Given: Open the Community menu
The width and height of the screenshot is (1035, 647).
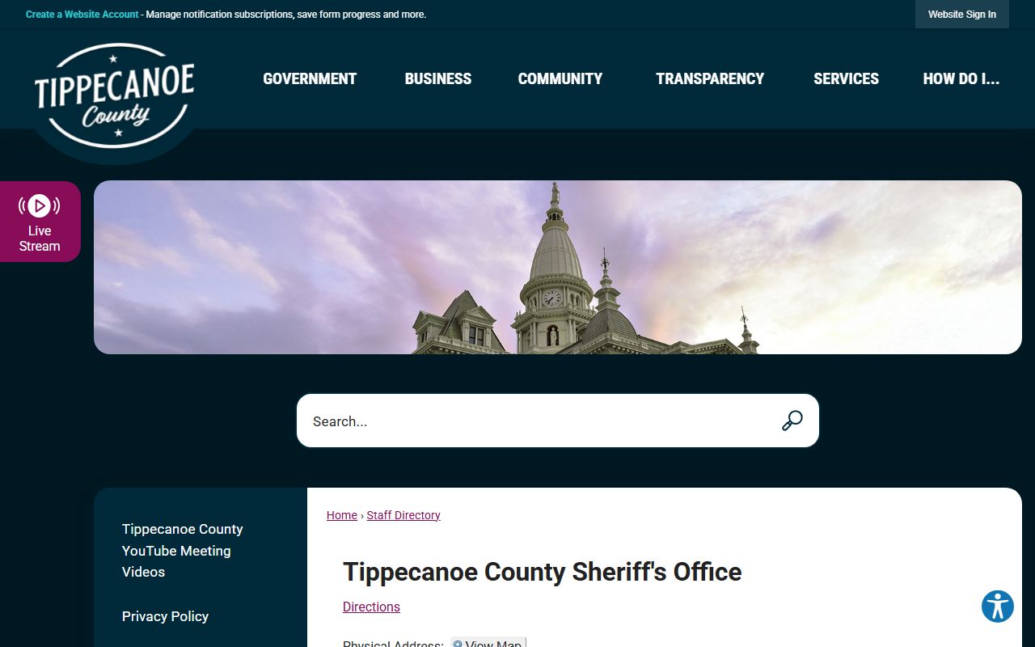Looking at the screenshot, I should [x=560, y=78].
